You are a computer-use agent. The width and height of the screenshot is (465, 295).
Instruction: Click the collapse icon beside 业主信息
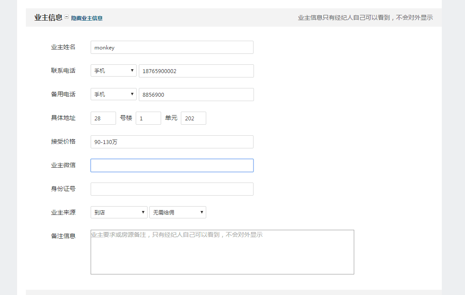pos(67,17)
